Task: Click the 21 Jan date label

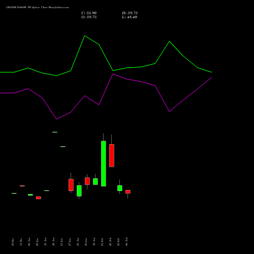Action: tap(62, 242)
